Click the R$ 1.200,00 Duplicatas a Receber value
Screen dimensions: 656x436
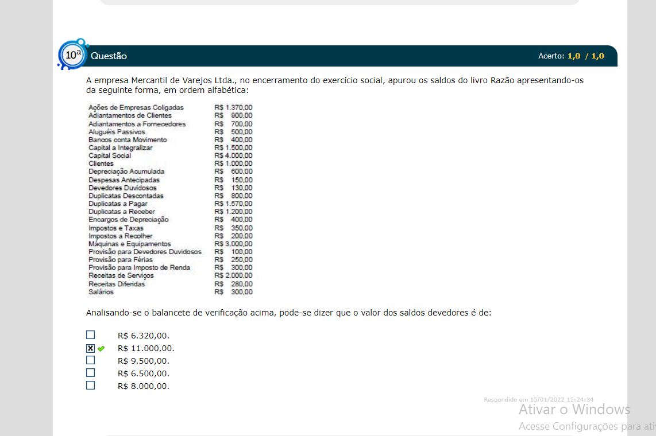pos(233,211)
